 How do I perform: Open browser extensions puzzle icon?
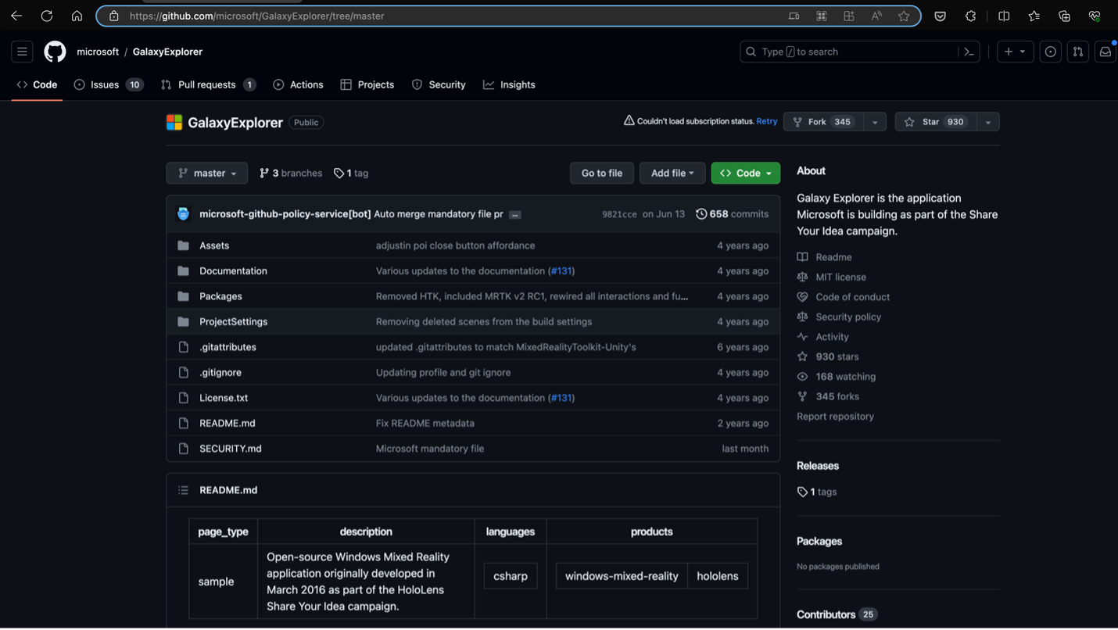click(970, 16)
